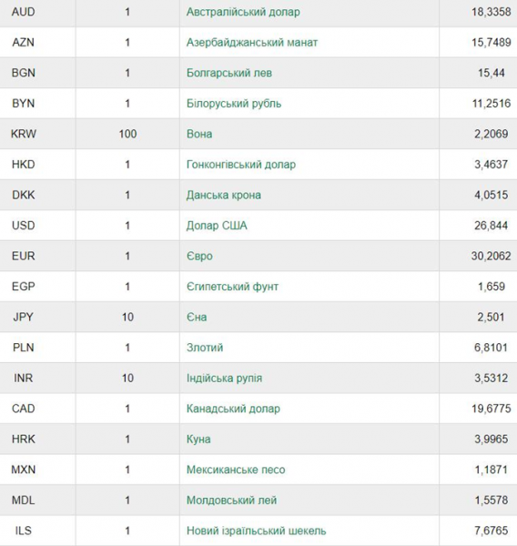Select the INR currency code cell
The image size is (517, 546).
pyautogui.click(x=37, y=379)
